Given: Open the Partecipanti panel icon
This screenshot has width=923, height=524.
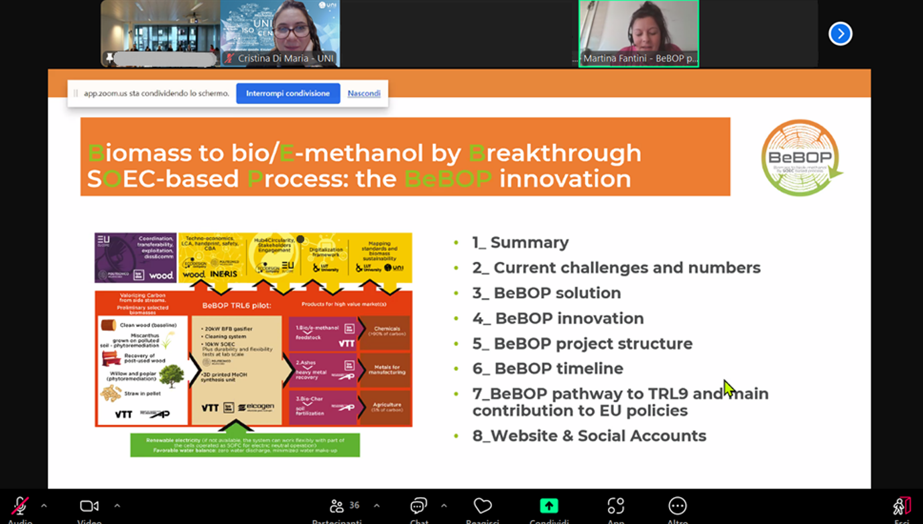Looking at the screenshot, I should click(x=337, y=506).
